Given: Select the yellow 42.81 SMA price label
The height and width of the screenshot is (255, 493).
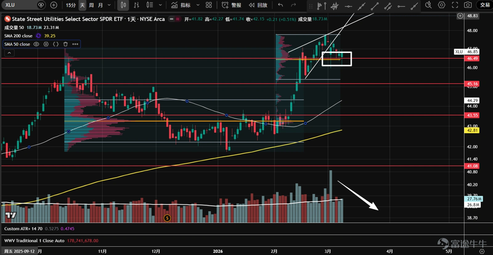Looking at the screenshot, I should [472, 130].
